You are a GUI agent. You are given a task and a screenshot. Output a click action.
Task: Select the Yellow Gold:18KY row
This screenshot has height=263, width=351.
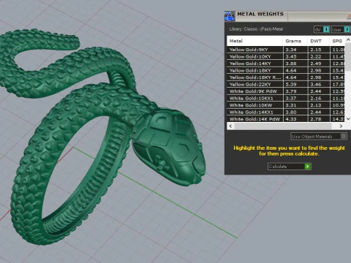coord(286,70)
